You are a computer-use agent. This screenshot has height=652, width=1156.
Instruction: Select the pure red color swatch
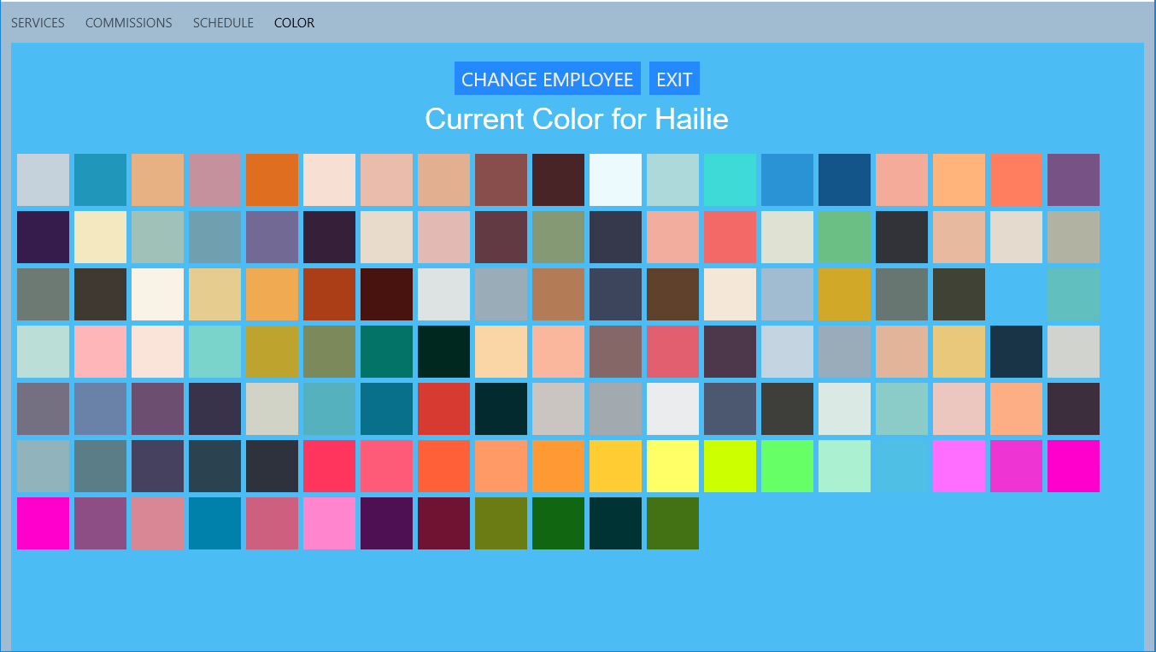(x=443, y=408)
